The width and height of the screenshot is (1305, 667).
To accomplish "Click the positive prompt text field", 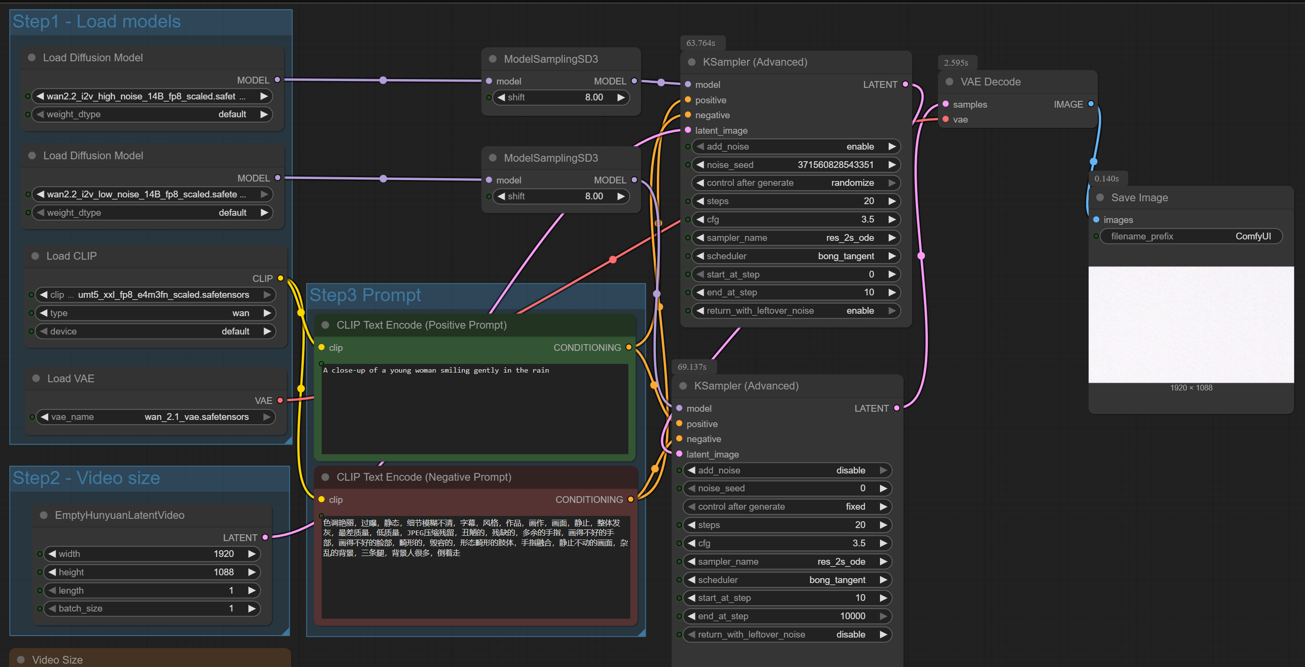I will point(474,408).
